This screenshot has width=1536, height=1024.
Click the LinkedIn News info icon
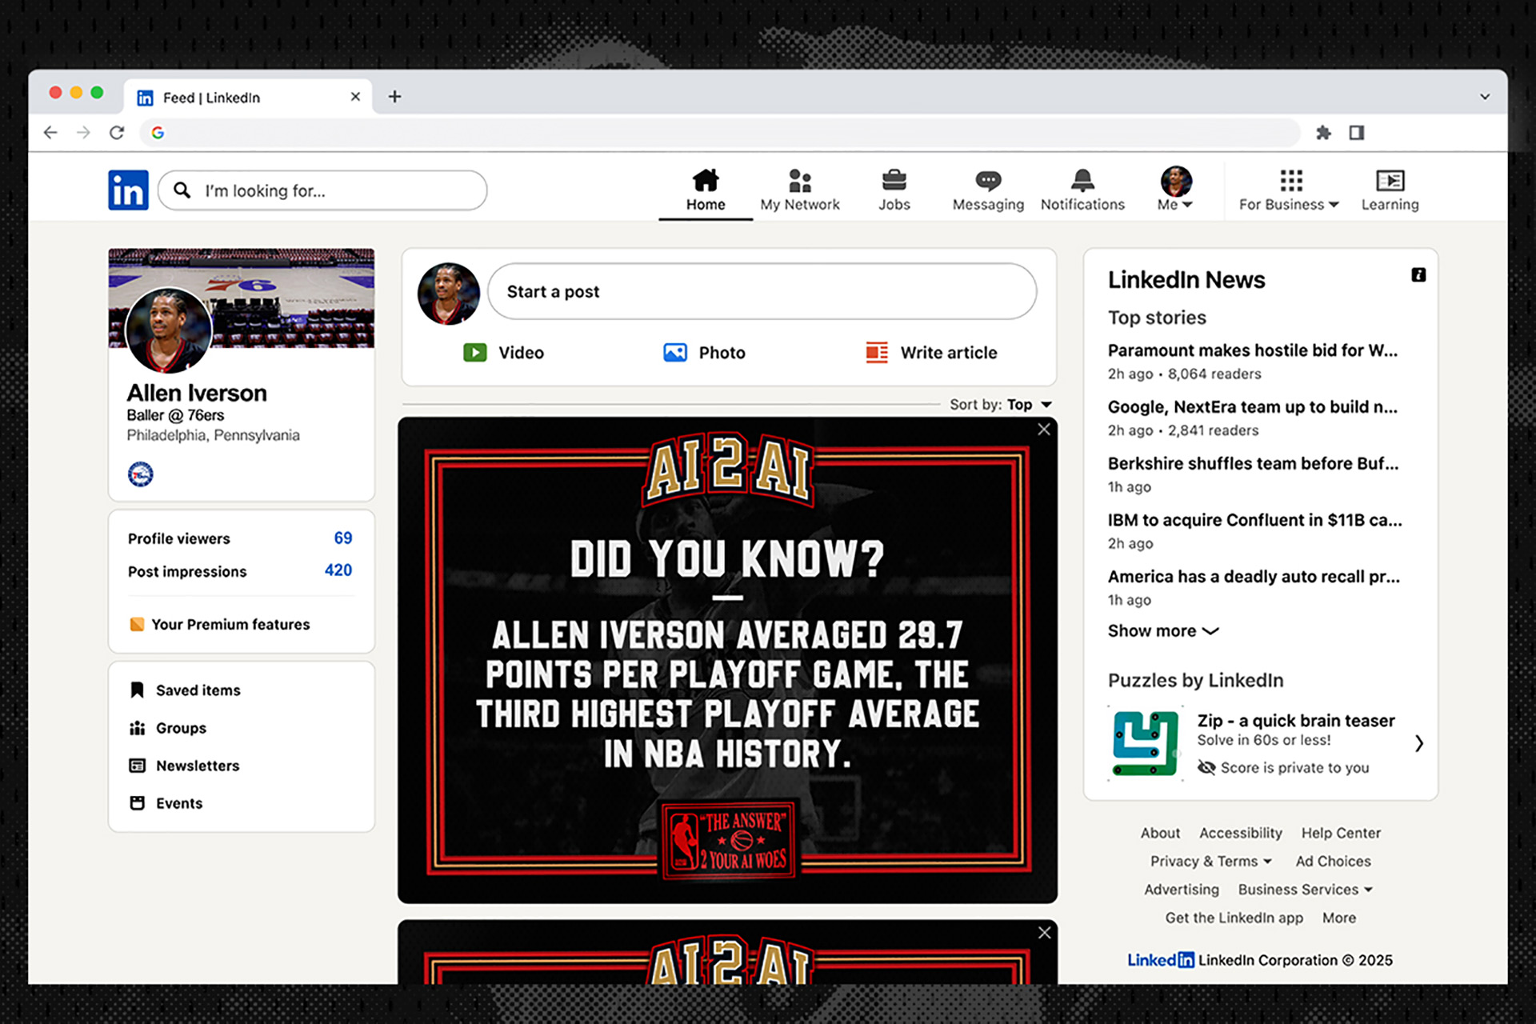(x=1418, y=275)
